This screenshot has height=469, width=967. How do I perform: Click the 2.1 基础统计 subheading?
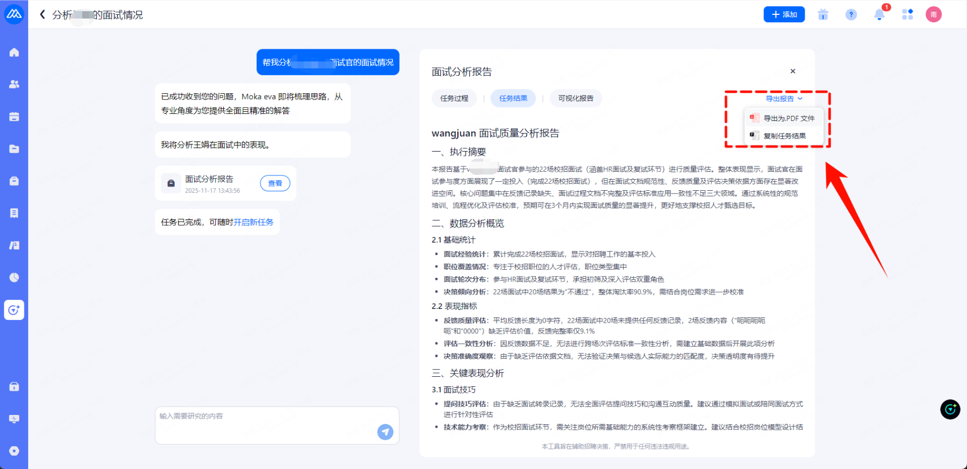[x=454, y=240]
